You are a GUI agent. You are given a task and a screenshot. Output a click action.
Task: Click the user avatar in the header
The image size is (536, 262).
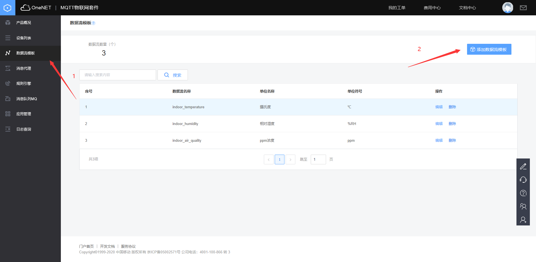pyautogui.click(x=508, y=8)
